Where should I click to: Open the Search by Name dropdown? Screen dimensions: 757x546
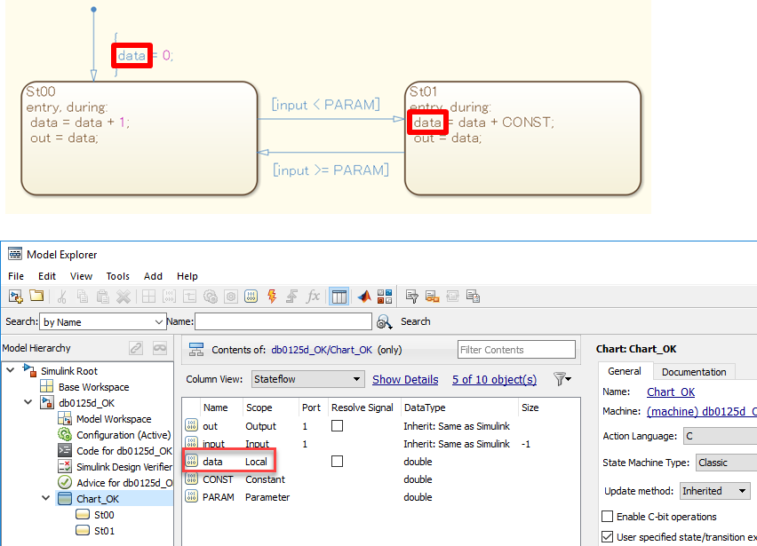click(x=103, y=321)
